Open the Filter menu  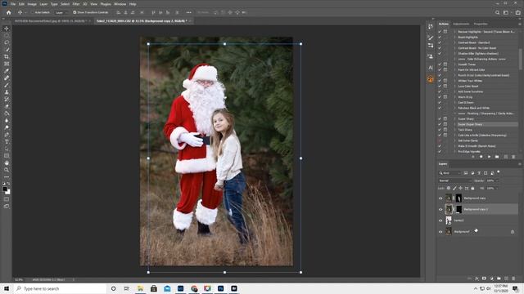(x=76, y=4)
